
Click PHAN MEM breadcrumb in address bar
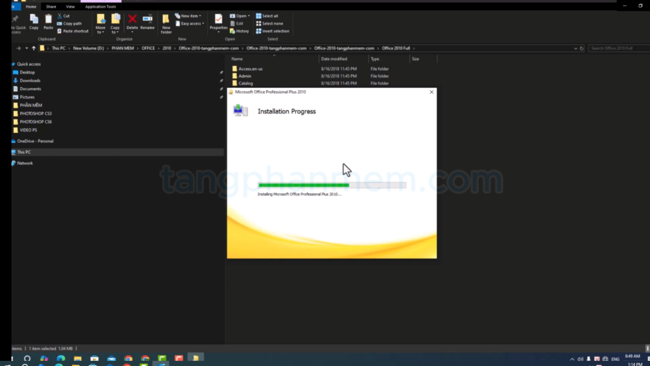pyautogui.click(x=123, y=48)
